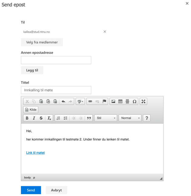Click the Avbryt button
The width and height of the screenshot is (191, 196).
coord(56,190)
